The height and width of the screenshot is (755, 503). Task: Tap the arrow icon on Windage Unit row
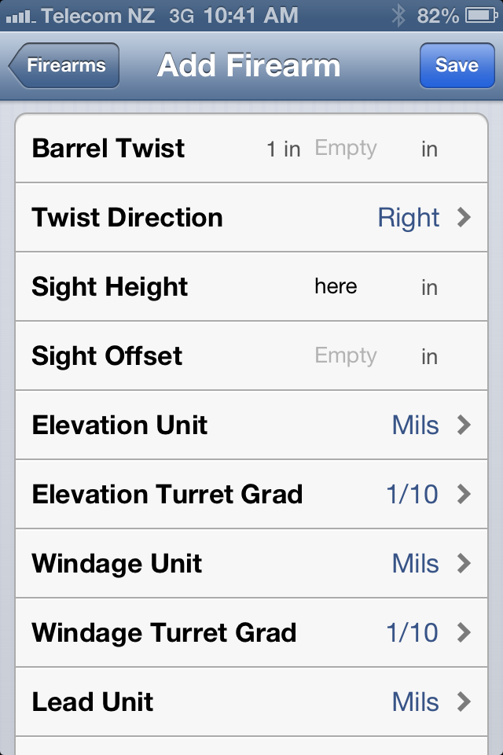coord(464,563)
